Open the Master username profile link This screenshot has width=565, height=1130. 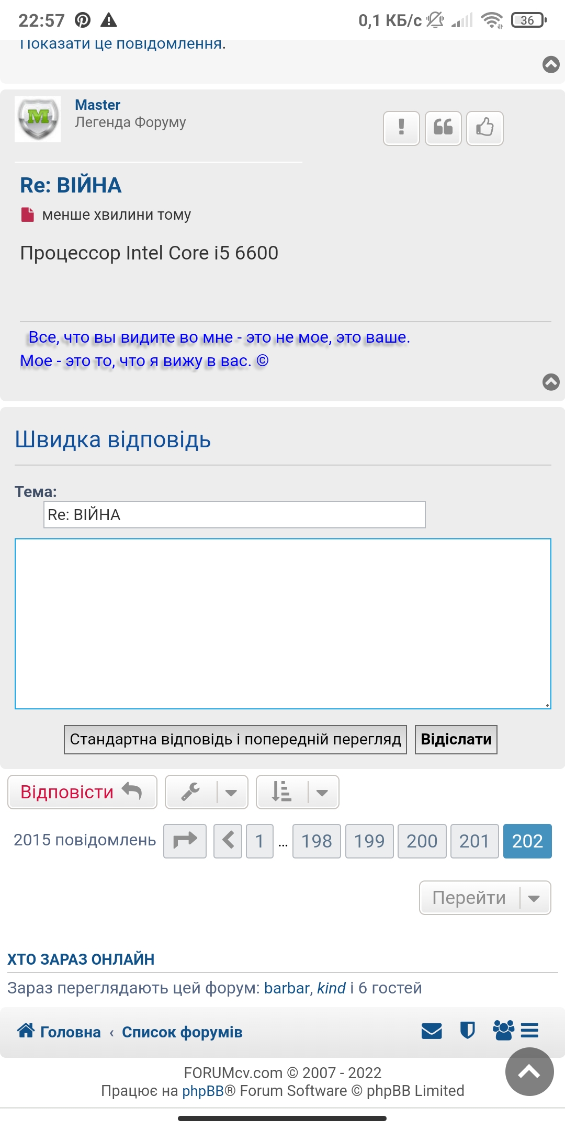[97, 105]
